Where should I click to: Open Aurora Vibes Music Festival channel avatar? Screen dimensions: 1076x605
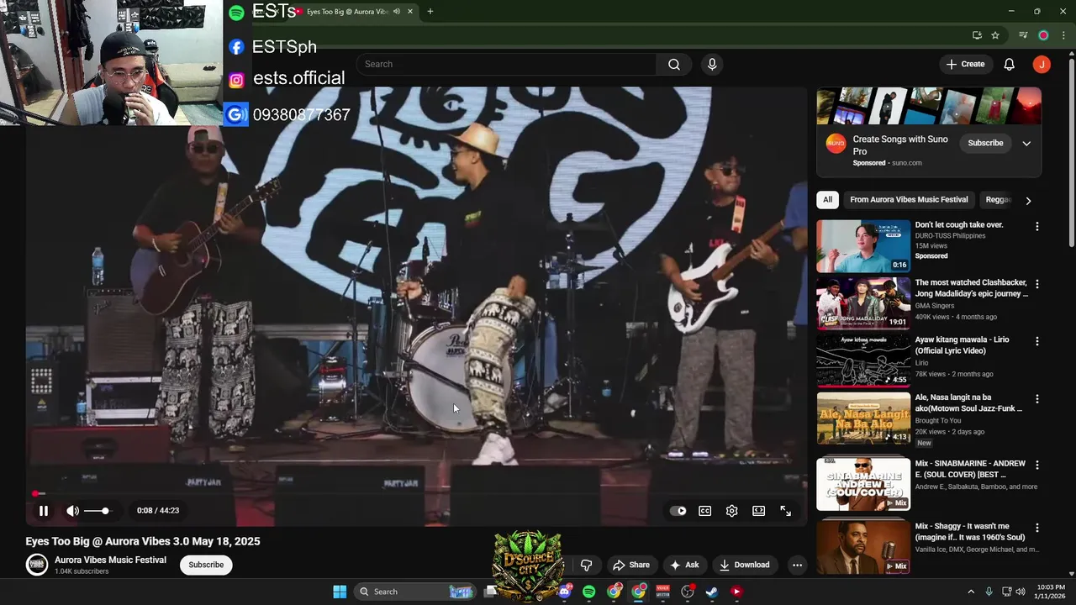[37, 565]
